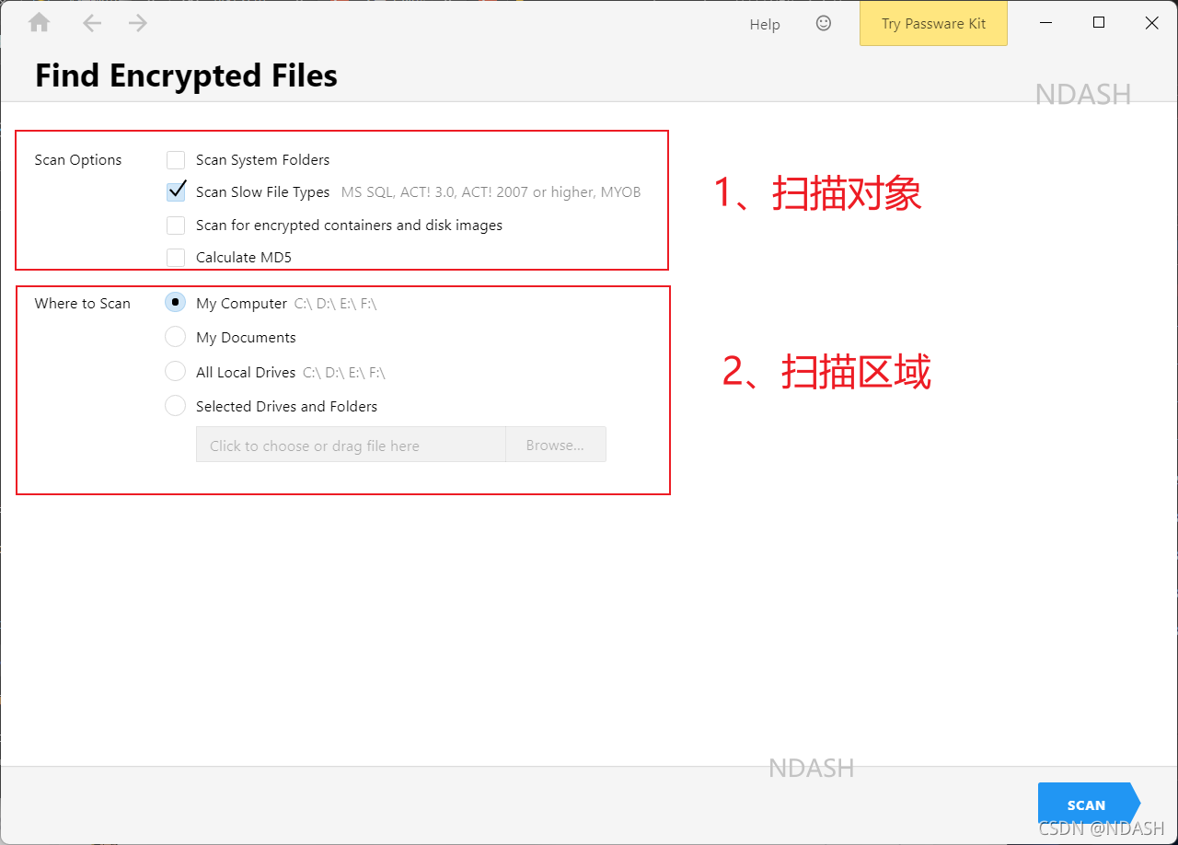Navigate back with the left arrow
1178x845 pixels.
click(91, 23)
